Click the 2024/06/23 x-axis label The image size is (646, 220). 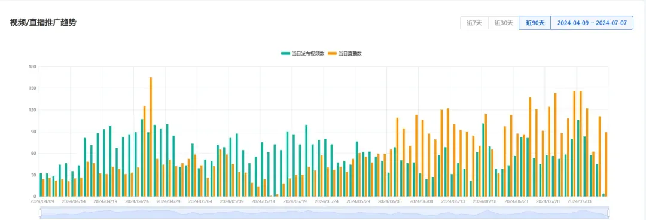(516, 201)
